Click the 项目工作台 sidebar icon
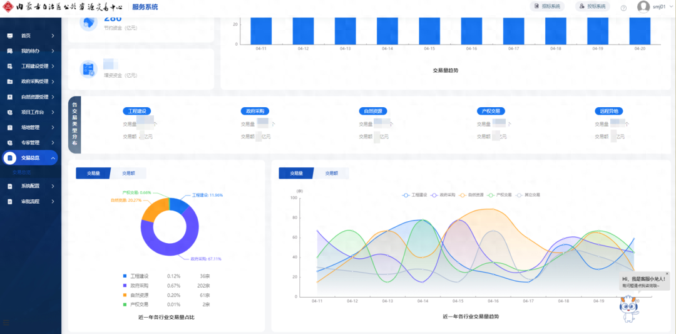 pyautogui.click(x=10, y=112)
